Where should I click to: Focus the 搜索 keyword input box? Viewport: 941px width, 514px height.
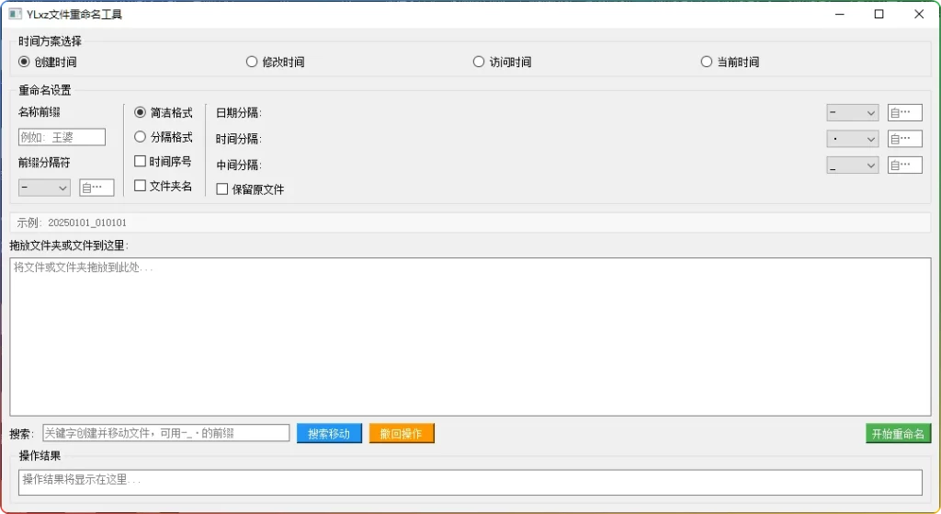pos(165,433)
